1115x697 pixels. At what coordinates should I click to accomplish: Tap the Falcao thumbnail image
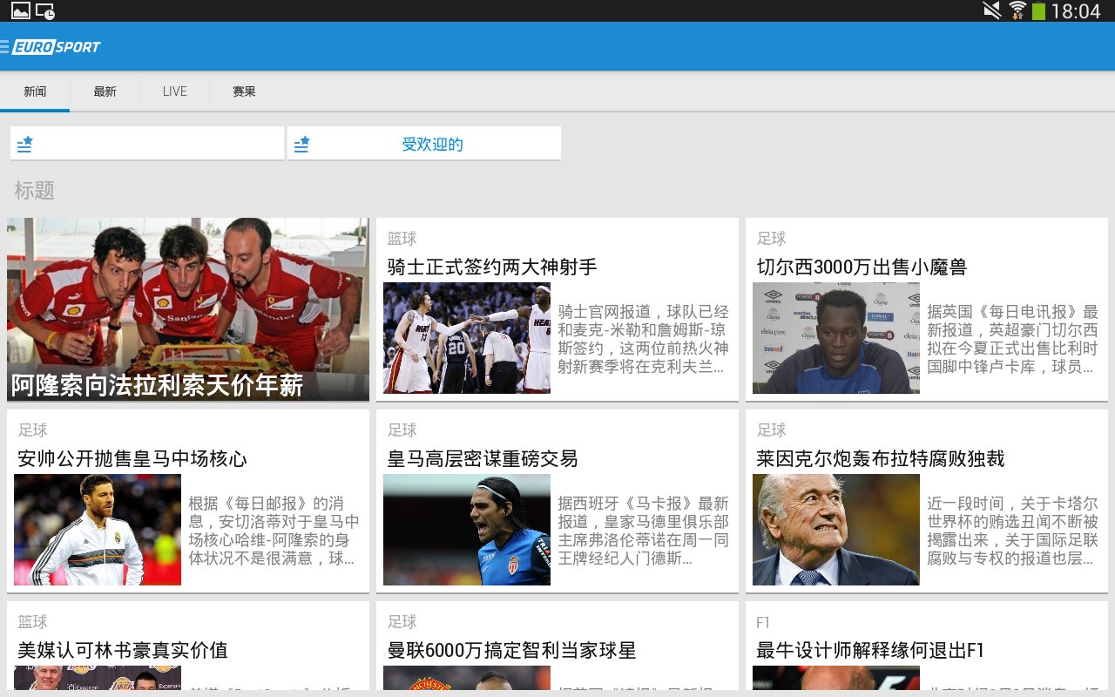click(467, 530)
